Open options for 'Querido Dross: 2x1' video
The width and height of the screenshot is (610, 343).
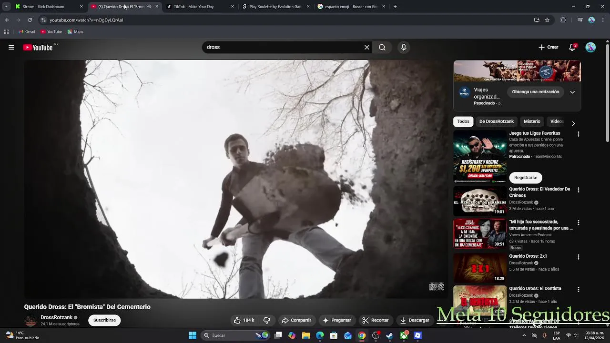coord(579,257)
